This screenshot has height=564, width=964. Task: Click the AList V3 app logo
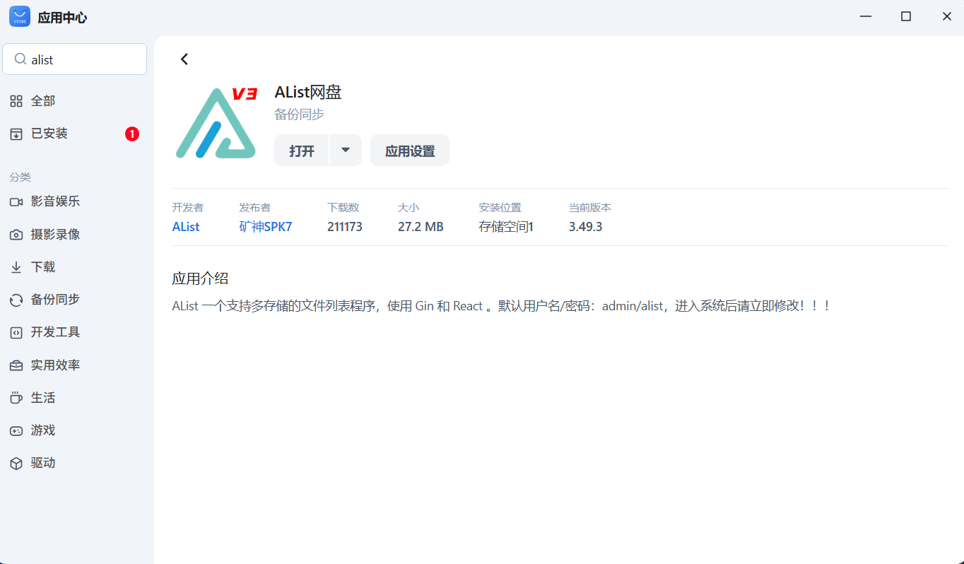pos(216,122)
